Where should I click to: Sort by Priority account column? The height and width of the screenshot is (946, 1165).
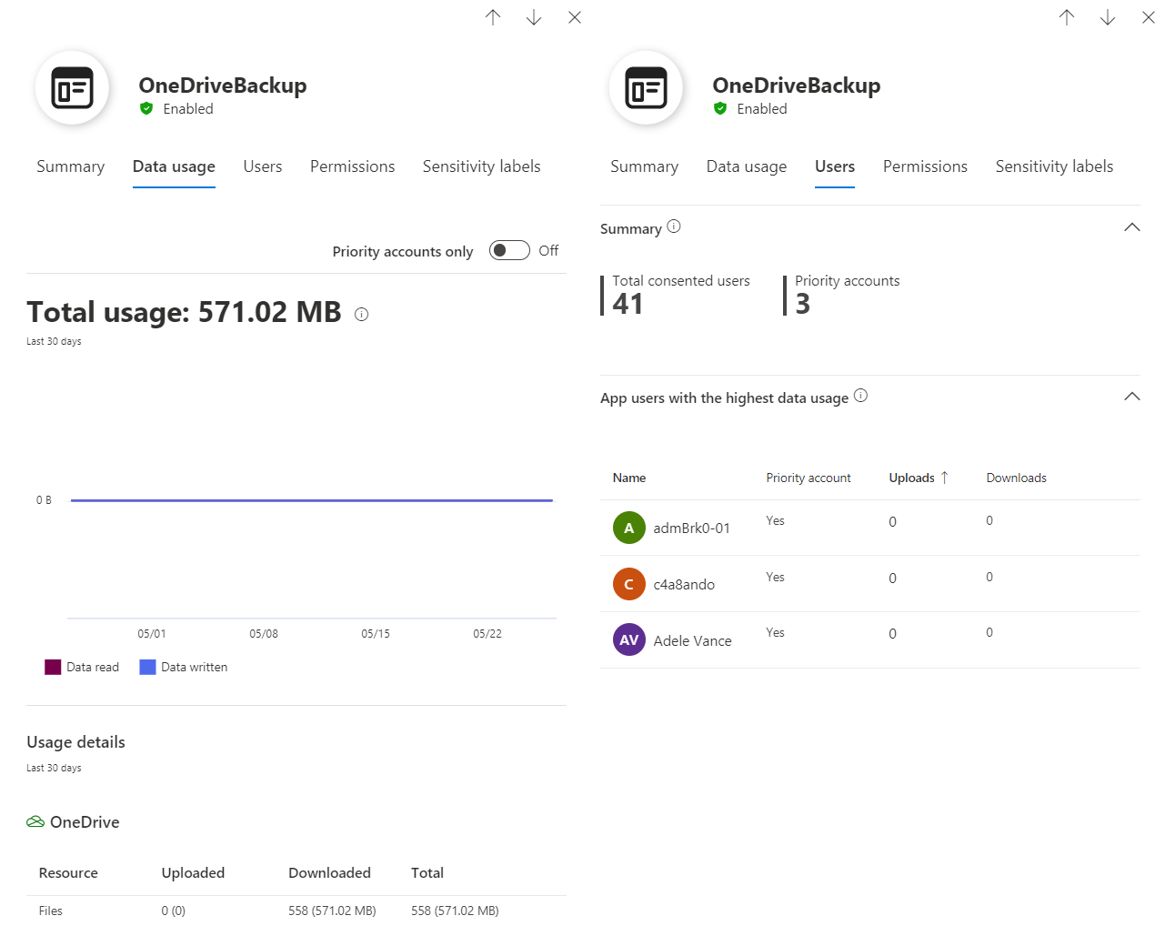click(808, 478)
